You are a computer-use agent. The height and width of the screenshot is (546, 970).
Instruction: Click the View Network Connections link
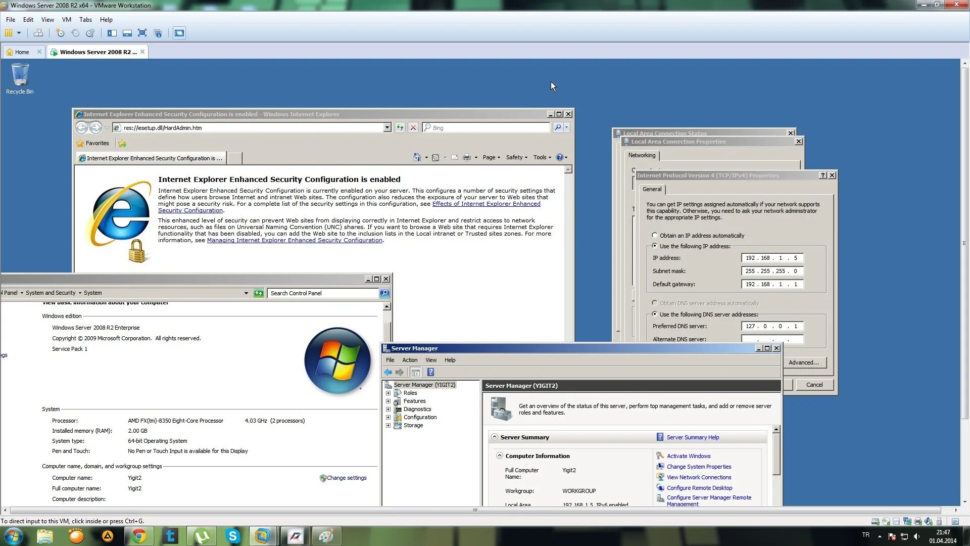tap(699, 477)
